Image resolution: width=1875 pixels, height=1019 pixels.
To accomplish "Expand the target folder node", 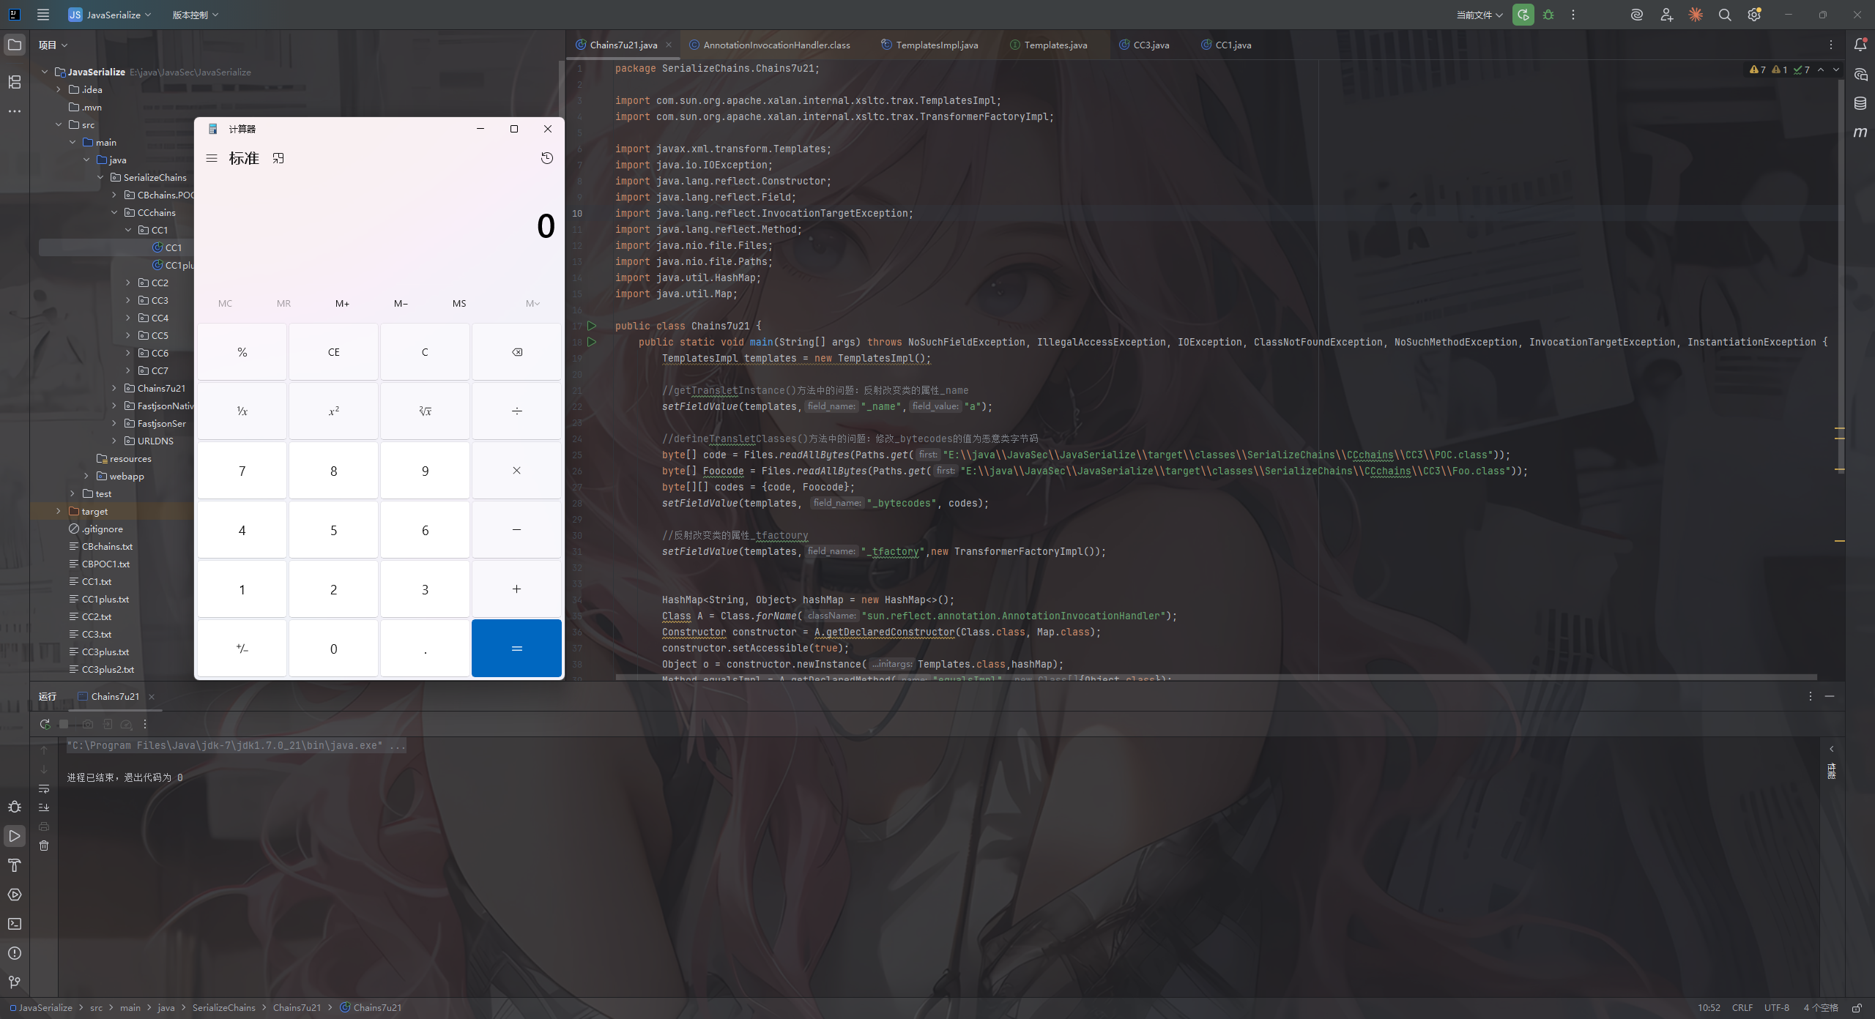I will (59, 511).
